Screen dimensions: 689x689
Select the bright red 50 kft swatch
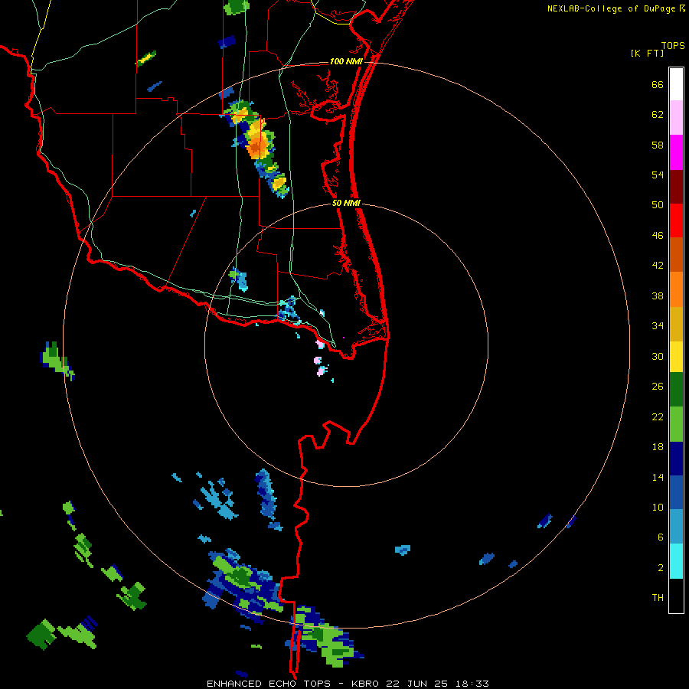676,220
